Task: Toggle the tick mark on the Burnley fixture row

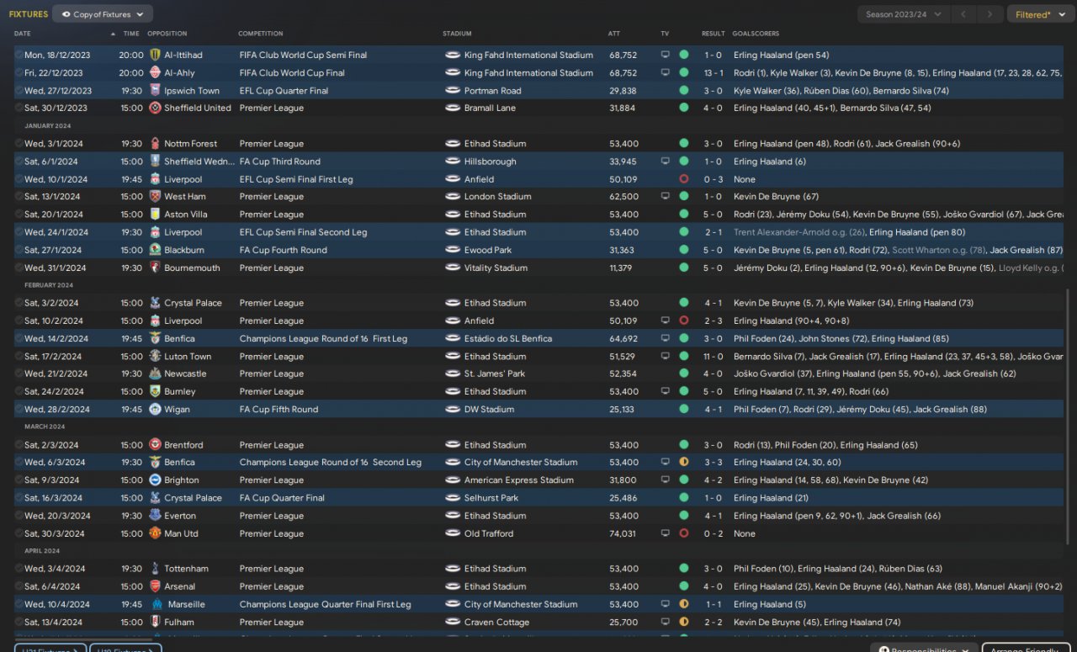Action: tap(19, 391)
